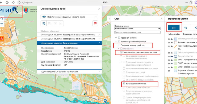The height and width of the screenshot is (104, 197).
Task: Click the 'Водные объекты' layer symbol icon
Action: [175, 56]
